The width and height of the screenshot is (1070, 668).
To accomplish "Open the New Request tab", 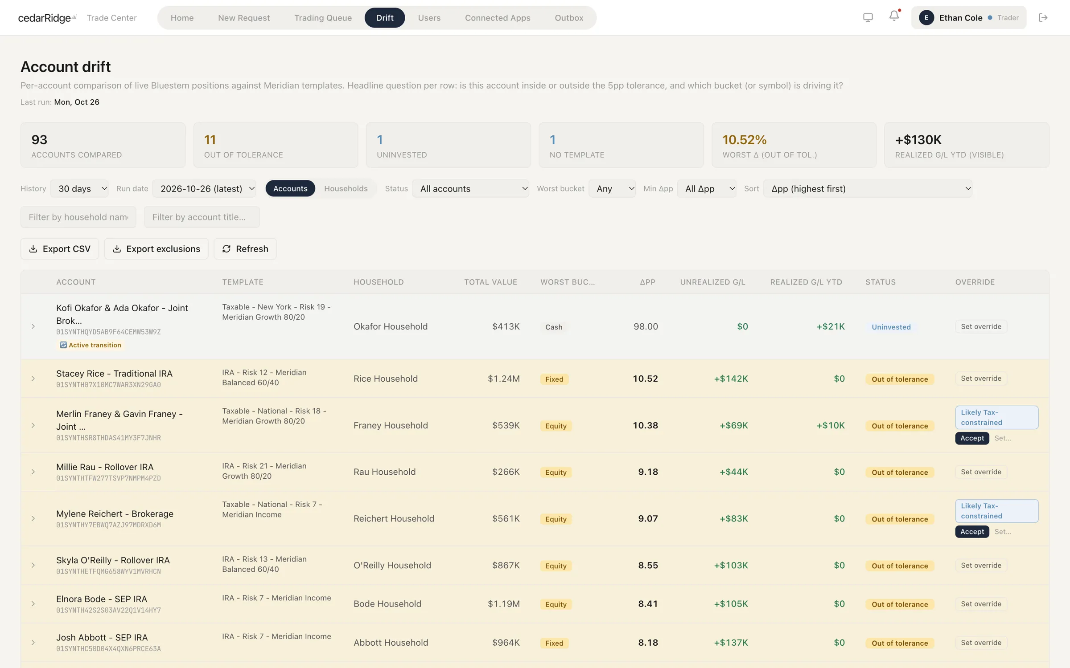I will pos(244,18).
